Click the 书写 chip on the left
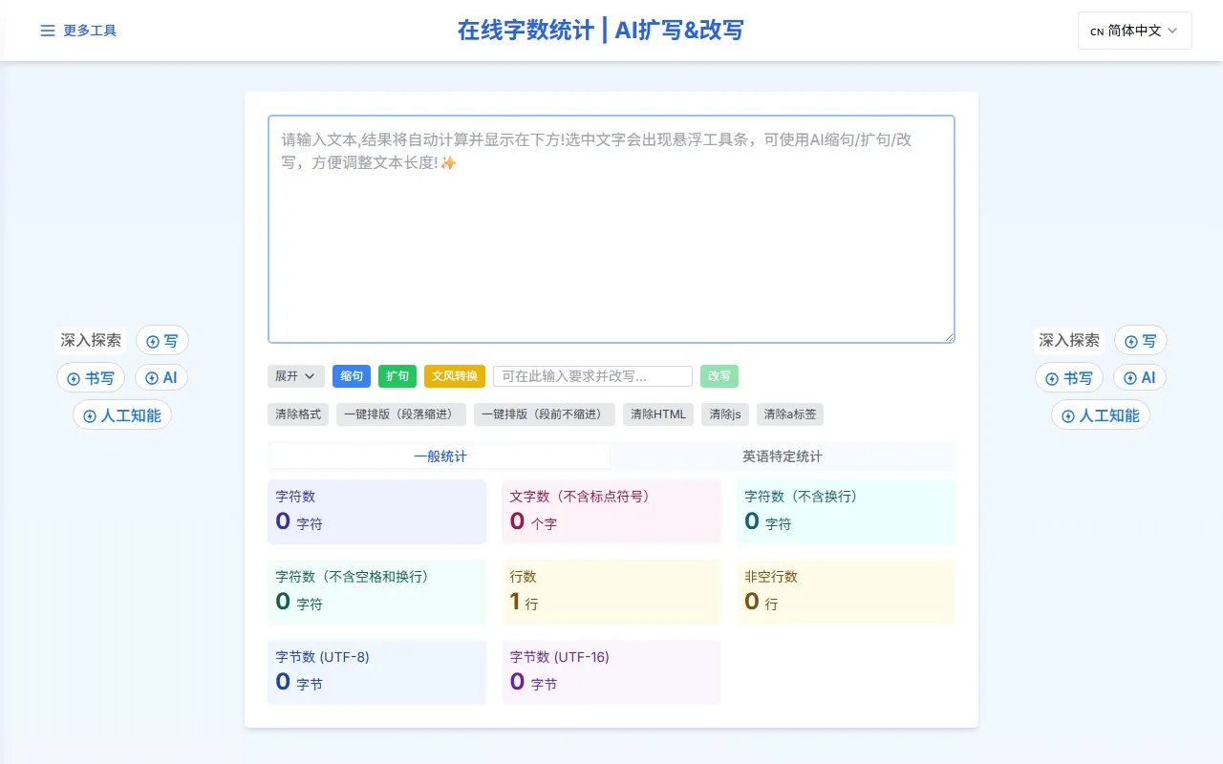1223x764 pixels. tap(91, 377)
